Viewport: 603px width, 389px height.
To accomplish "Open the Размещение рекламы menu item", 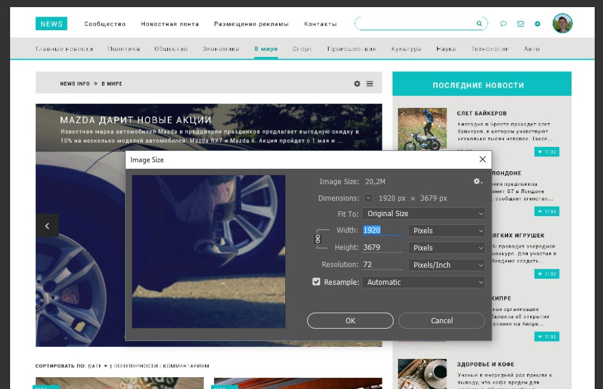I will [251, 24].
